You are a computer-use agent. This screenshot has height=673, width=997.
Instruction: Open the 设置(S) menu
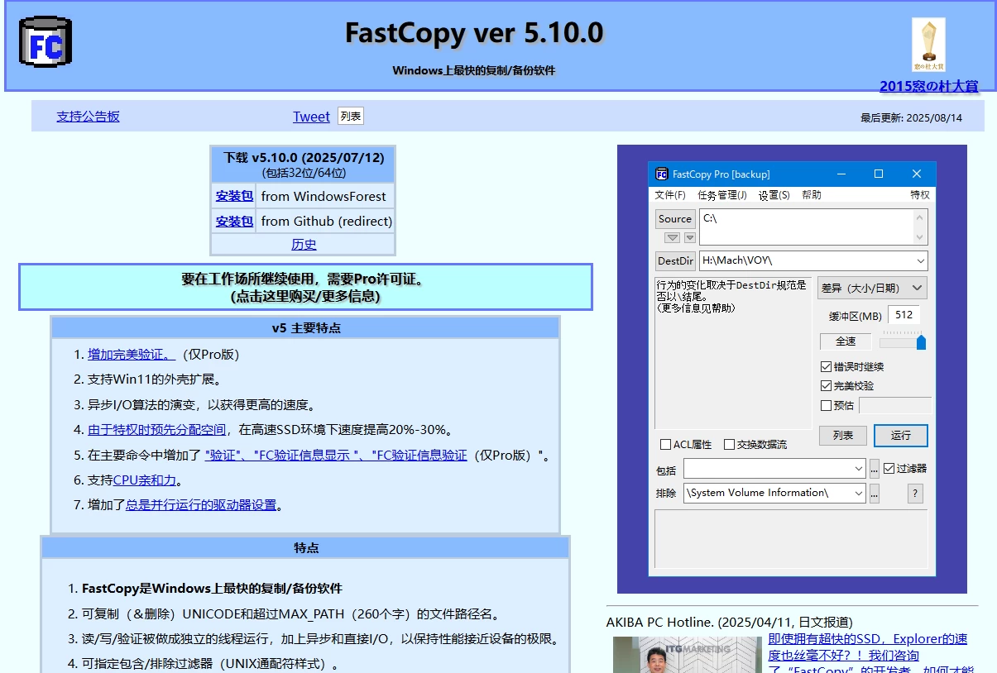(774, 195)
